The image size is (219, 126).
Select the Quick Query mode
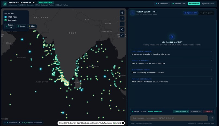point(206,13)
